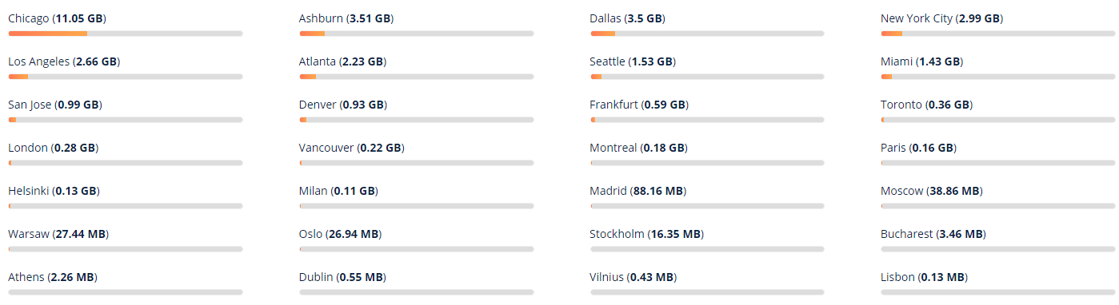This screenshot has height=305, width=1119.
Task: Select the Ashburn 3.51 GB label
Action: (x=346, y=18)
